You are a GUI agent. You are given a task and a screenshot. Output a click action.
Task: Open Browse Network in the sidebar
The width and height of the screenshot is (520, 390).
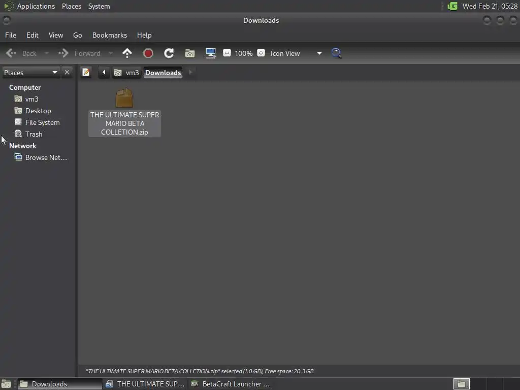click(x=46, y=157)
